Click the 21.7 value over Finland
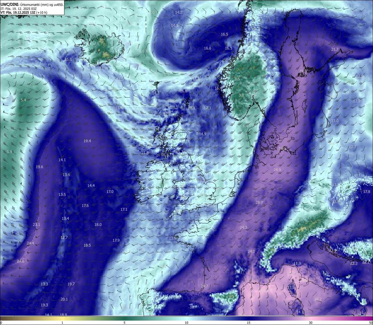The width and height of the screenshot is (373, 325). click(335, 50)
